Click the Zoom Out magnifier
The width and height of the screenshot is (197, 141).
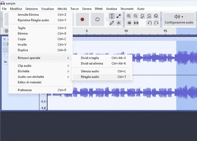pyautogui.click(x=136, y=16)
